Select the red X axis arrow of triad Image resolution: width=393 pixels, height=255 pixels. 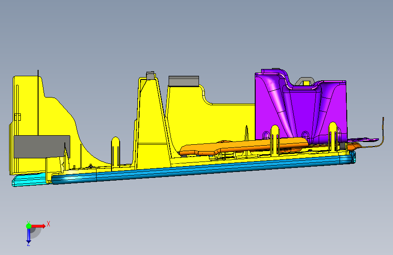pos(39,226)
